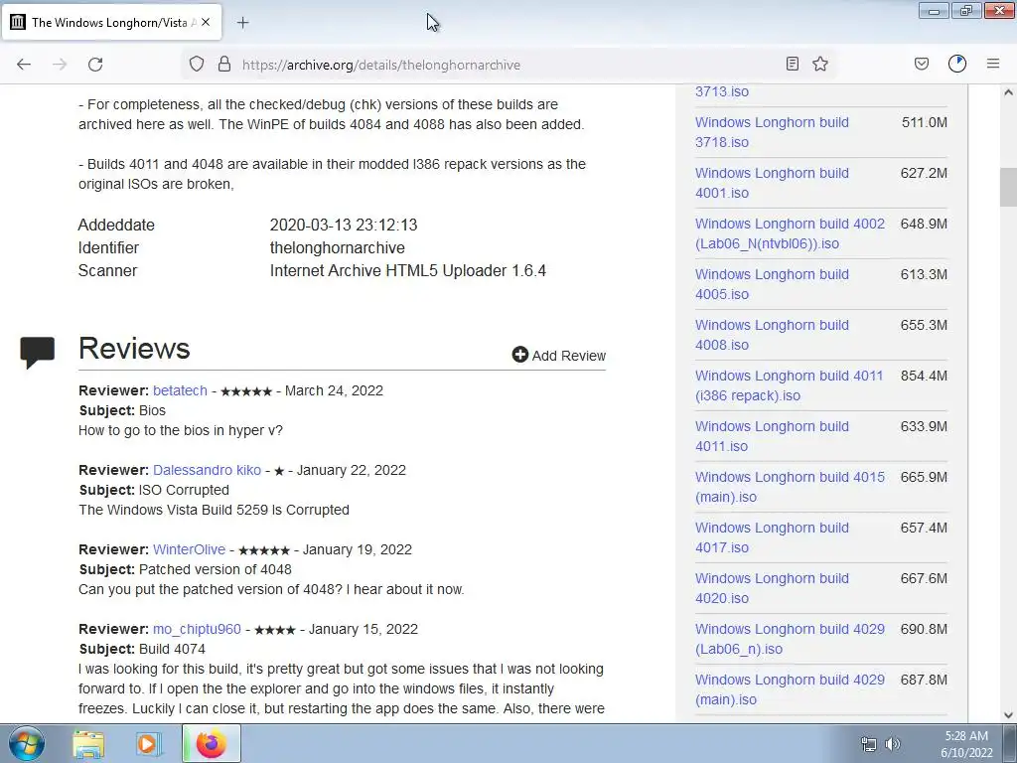Download Windows Longhorn build 4017.iso
This screenshot has height=763, width=1017.
(772, 537)
